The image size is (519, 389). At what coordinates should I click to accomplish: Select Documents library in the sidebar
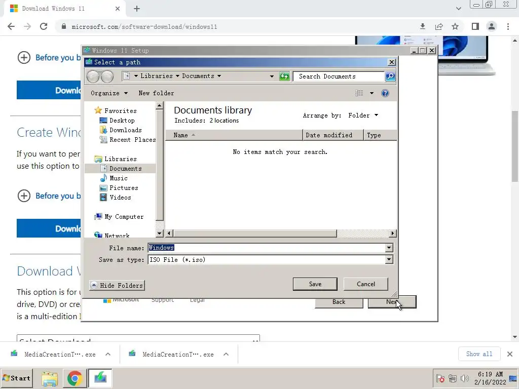[126, 168]
